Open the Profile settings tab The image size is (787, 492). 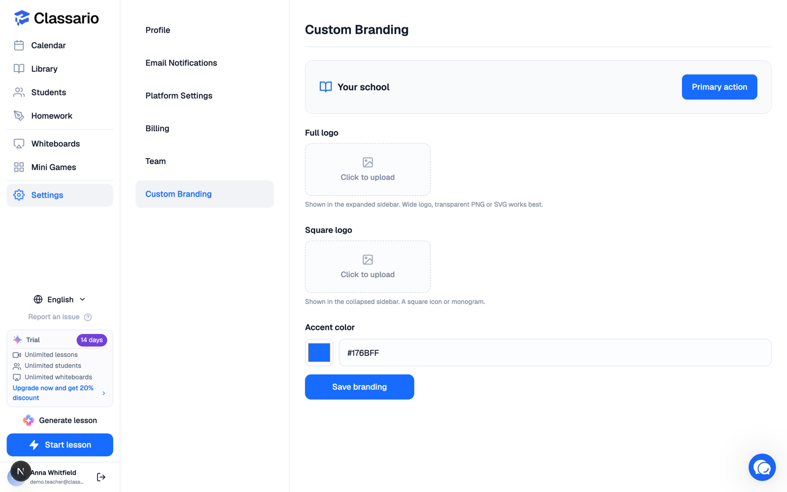coord(204,30)
